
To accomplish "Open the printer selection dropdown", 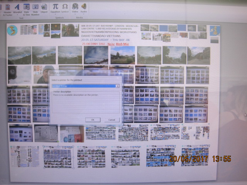I will pyautogui.click(x=117, y=86).
